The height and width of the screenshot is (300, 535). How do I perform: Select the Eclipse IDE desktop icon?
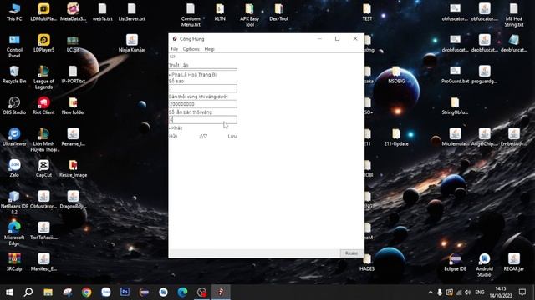tap(455, 262)
